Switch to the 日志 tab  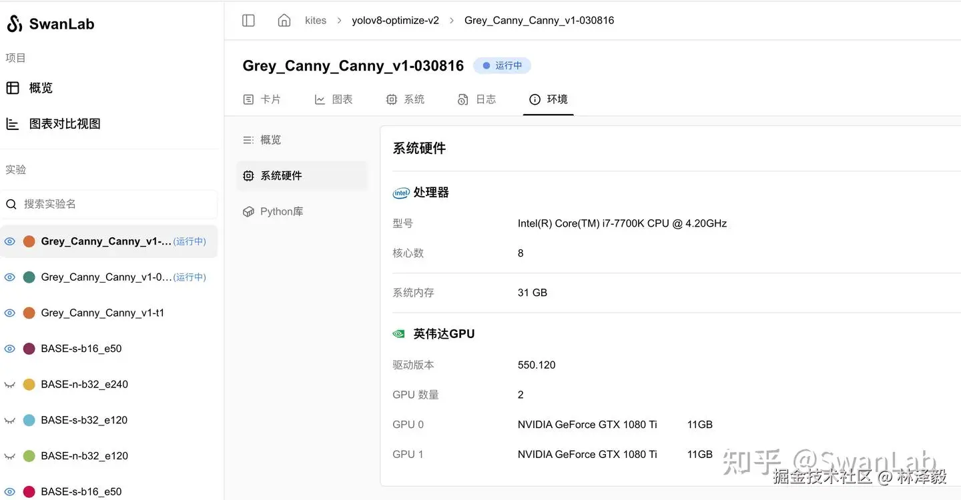(x=476, y=99)
